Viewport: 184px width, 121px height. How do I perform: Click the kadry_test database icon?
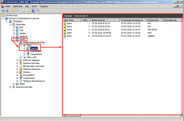tap(24, 57)
